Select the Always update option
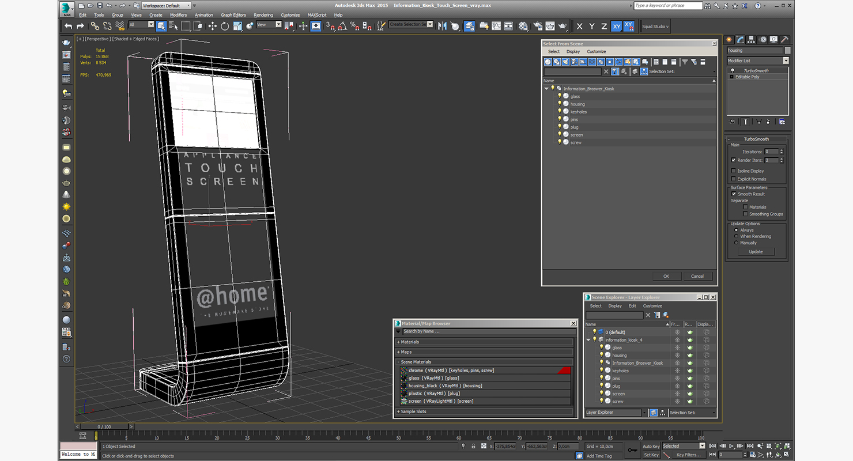853x461 pixels. (x=736, y=230)
